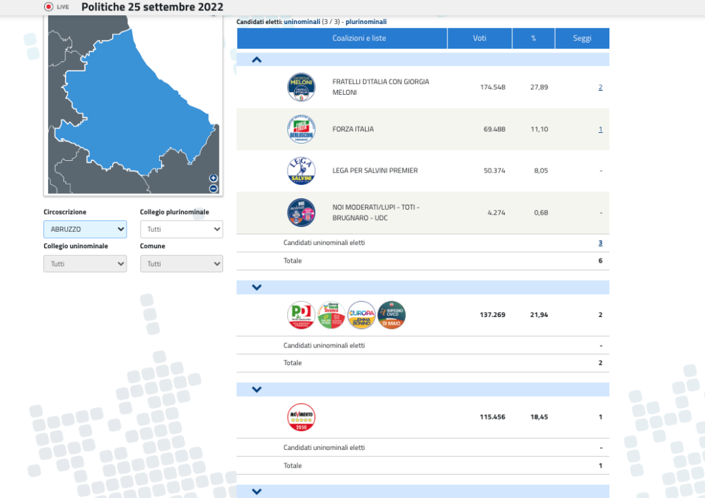
Task: Click the LEGA PER SALVINI PREMIER list name
Action: (375, 171)
